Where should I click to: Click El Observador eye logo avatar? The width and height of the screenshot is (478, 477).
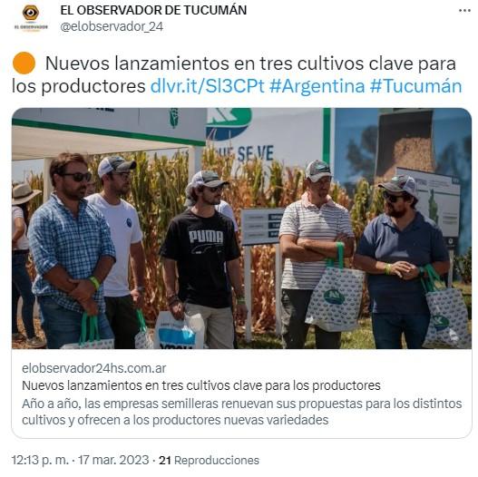[x=31, y=17]
